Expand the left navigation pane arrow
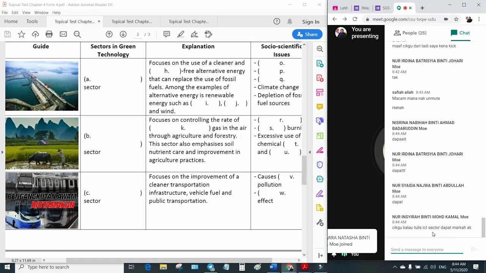Viewport: 486px width, 273px height. pyautogui.click(x=2, y=152)
